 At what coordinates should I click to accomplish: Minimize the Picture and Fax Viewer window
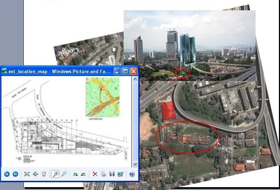(x=118, y=71)
